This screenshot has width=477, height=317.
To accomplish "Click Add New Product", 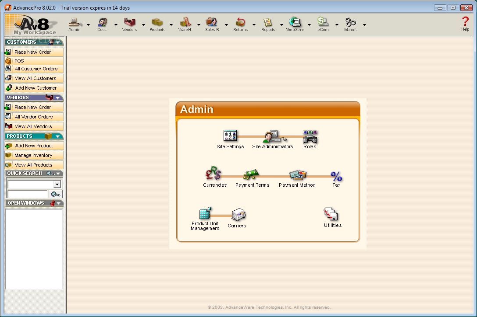I will pos(34,146).
